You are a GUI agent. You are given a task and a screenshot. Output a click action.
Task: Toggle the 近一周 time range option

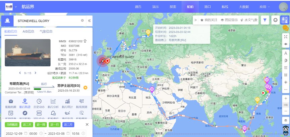41,125
